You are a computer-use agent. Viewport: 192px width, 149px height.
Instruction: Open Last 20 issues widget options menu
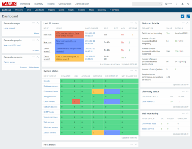point(132,23)
